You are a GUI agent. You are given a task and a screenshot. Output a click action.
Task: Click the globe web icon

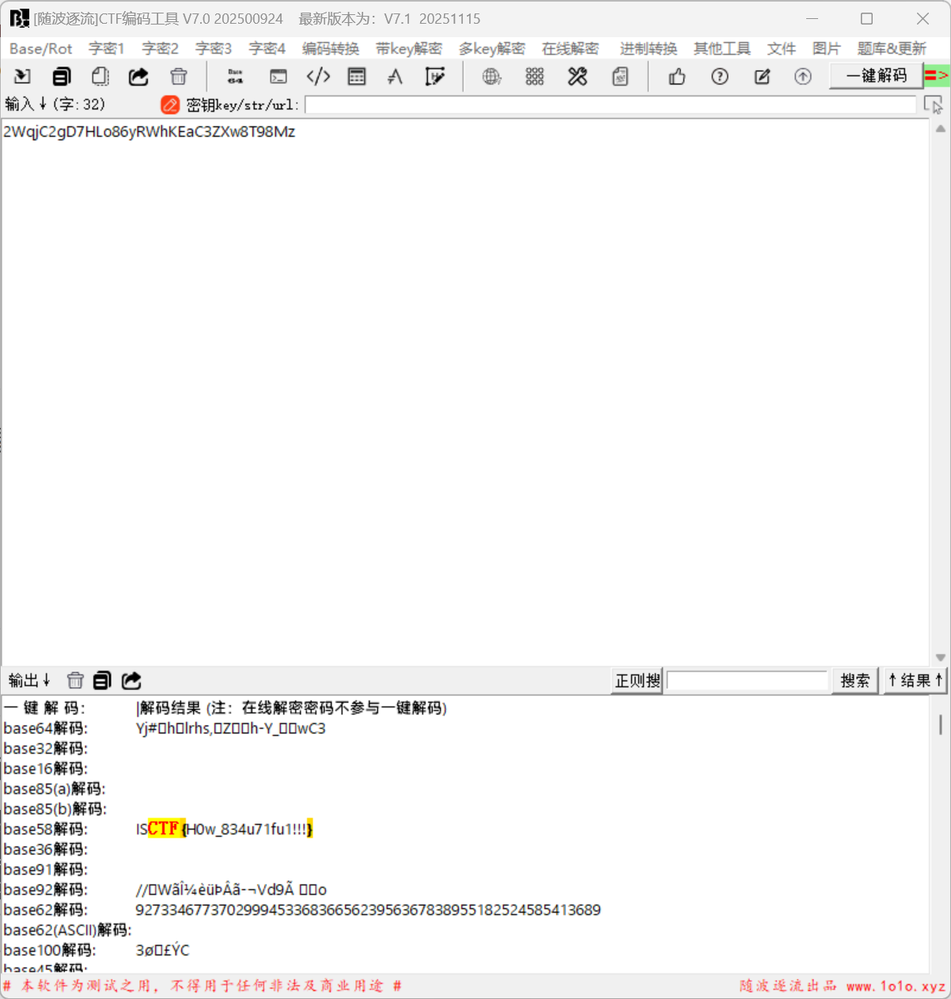tap(492, 77)
